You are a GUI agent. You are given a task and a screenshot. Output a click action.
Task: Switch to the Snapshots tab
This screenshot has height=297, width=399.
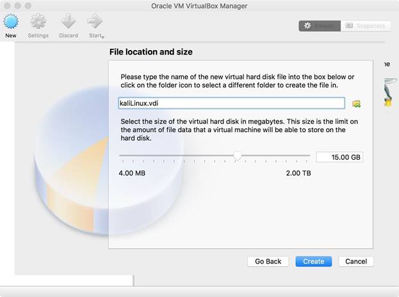[x=365, y=26]
